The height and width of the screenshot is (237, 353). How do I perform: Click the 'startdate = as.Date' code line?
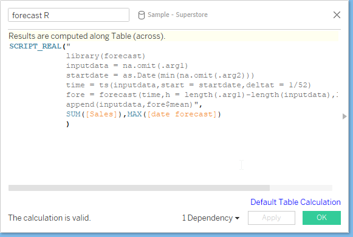click(x=160, y=75)
